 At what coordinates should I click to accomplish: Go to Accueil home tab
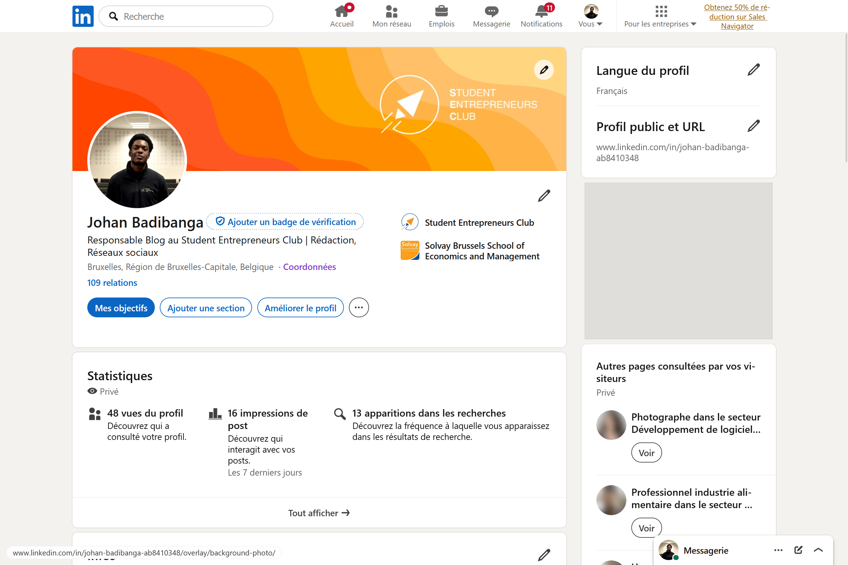pos(341,16)
